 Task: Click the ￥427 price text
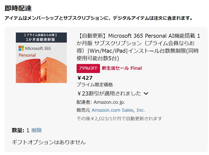tap(85, 78)
